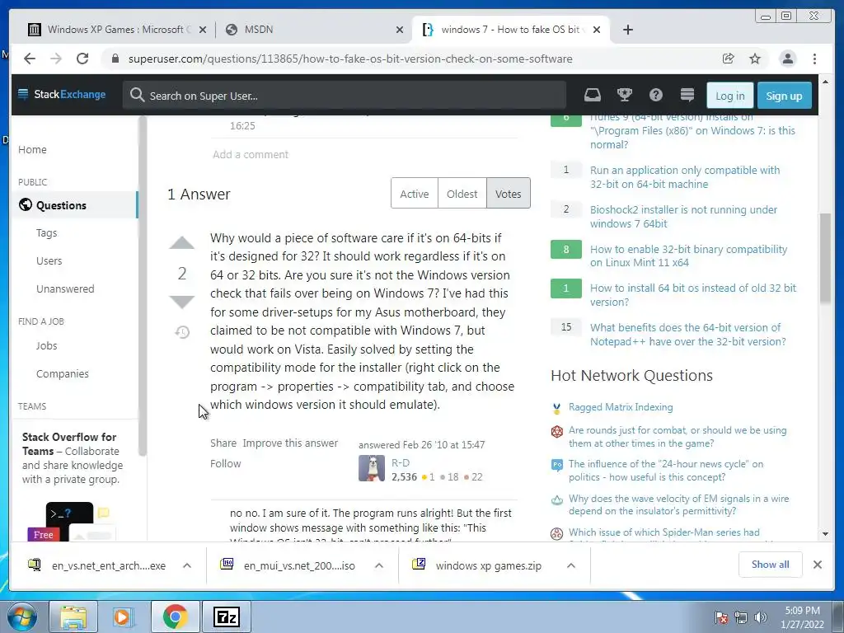
Task: Open Companies in the left sidebar
Action: (x=63, y=374)
